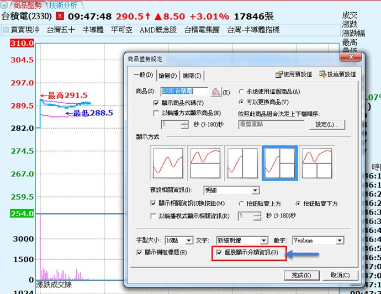The image size is (381, 294).
Task: Select the first single-chart layout thumbnail
Action: (168, 163)
